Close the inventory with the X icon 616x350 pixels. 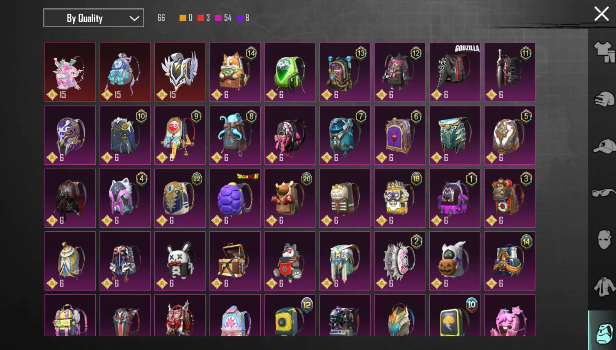coord(601,14)
